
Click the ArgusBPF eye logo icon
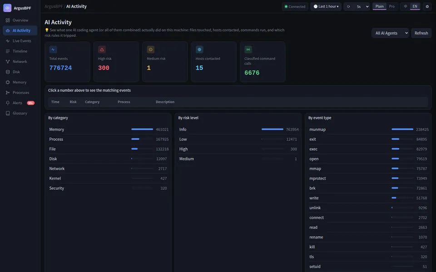[x=7, y=8]
